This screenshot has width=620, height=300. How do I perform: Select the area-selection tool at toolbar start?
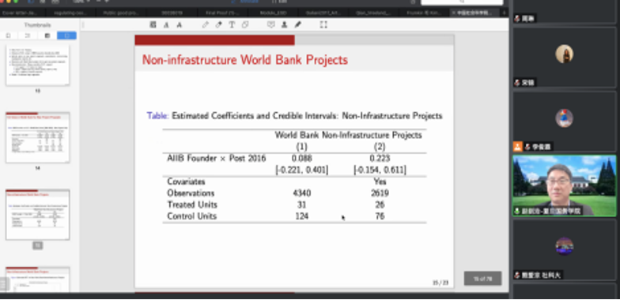pos(153,25)
